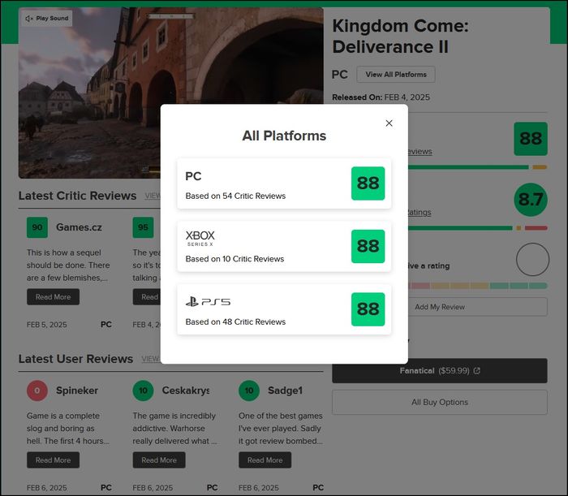This screenshot has height=496, width=568.
Task: Click All Buy Options
Action: [x=440, y=402]
